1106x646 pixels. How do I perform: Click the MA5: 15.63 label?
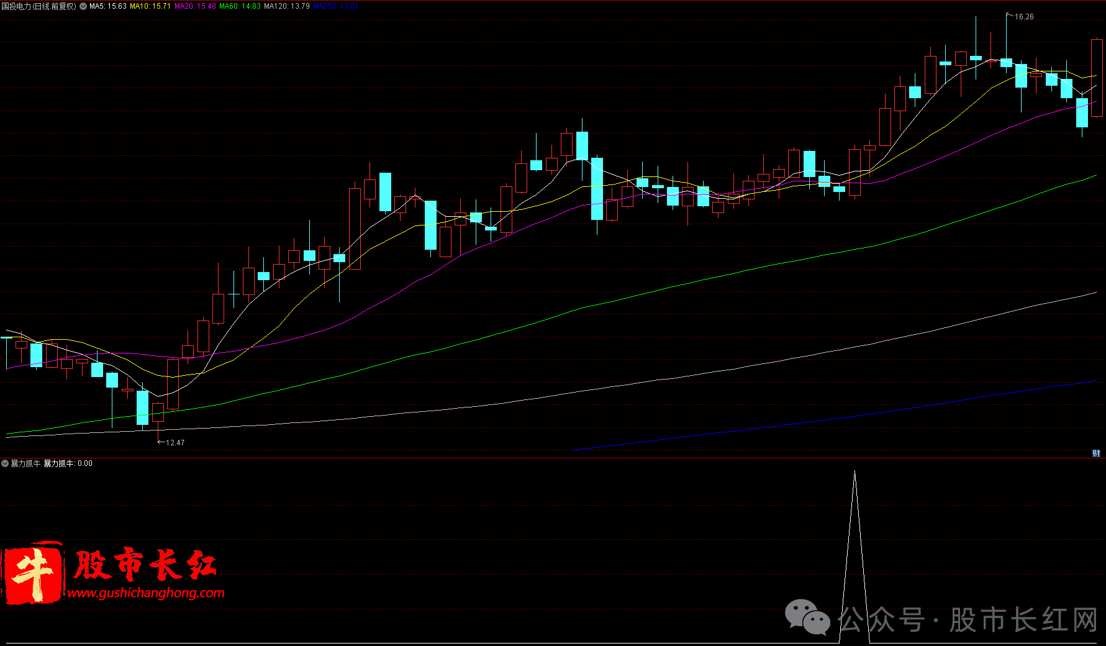pos(108,6)
